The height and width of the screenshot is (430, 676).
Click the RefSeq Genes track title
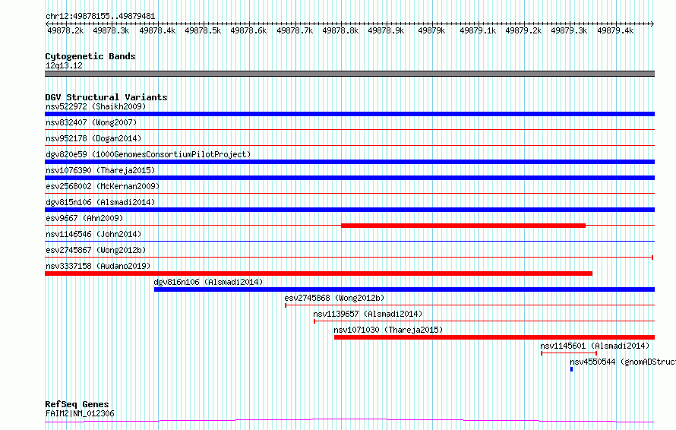(77, 404)
